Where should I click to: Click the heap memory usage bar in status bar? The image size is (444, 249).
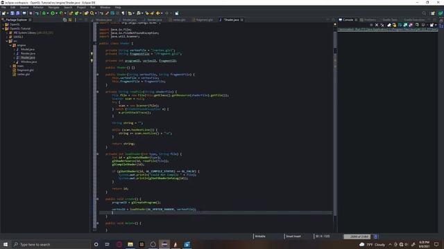pyautogui.click(x=357, y=237)
